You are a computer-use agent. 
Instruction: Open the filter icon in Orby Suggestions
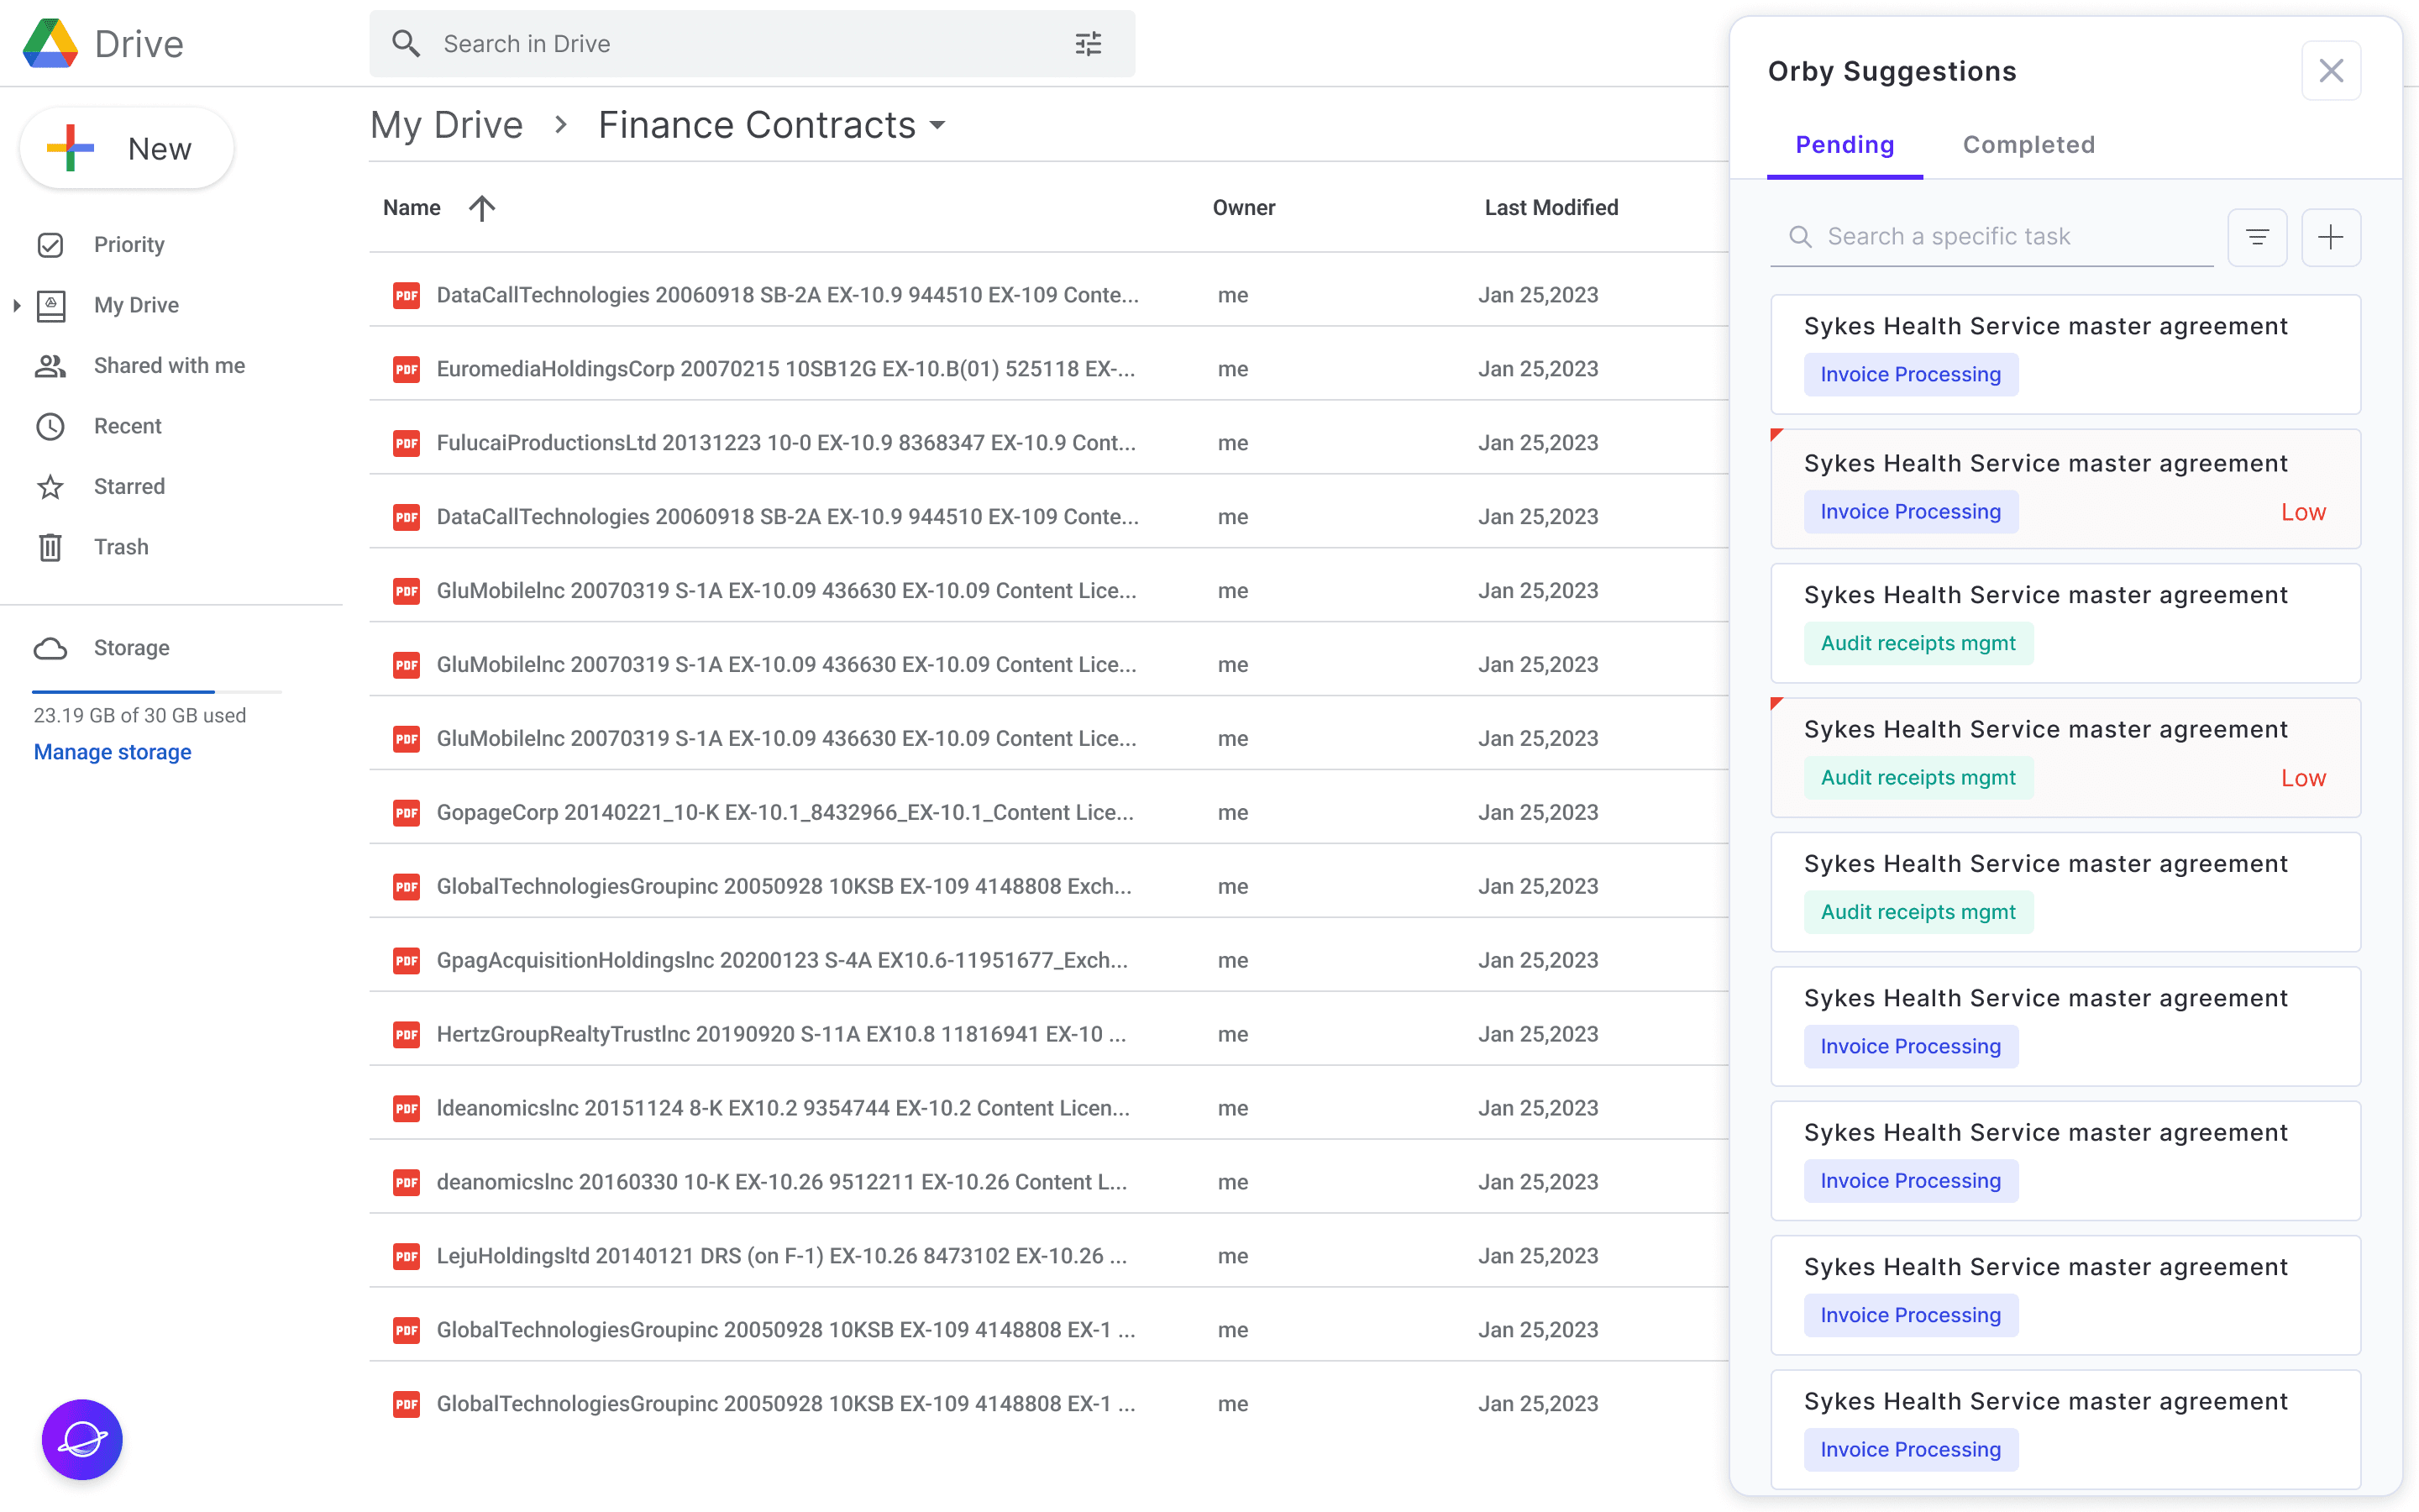pos(2257,237)
